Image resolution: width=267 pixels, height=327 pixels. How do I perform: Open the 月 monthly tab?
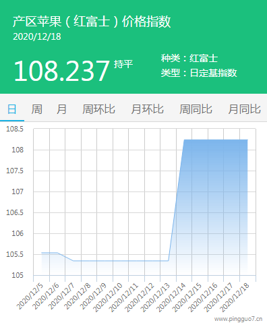61,109
